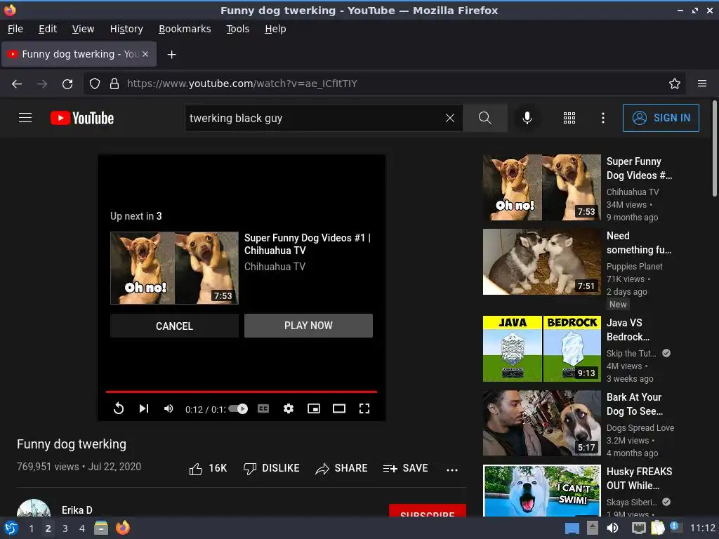Click the SIGN IN button
719x539 pixels.
(661, 118)
